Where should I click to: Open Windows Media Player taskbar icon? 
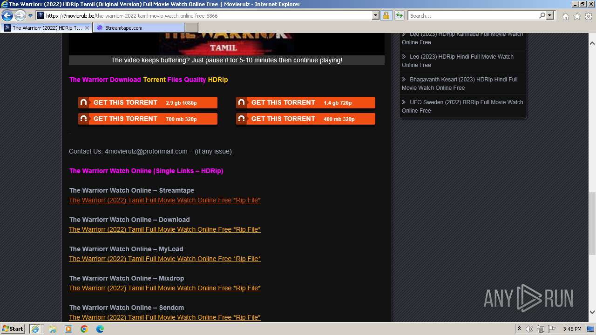tap(68, 329)
